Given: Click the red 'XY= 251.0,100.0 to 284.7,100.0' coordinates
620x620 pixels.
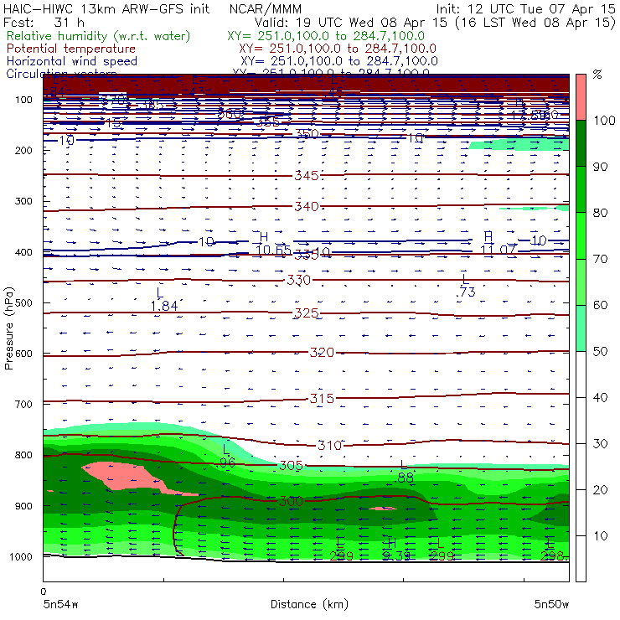Looking at the screenshot, I should coord(338,49).
